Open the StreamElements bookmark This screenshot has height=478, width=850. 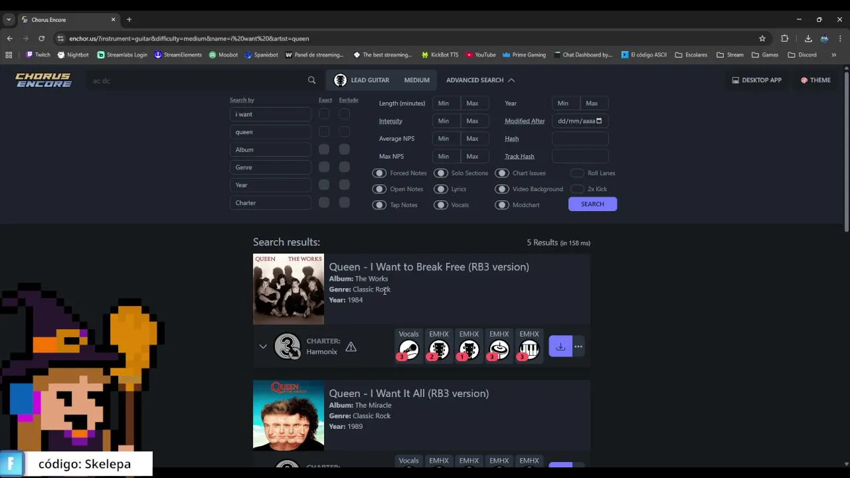pos(178,55)
